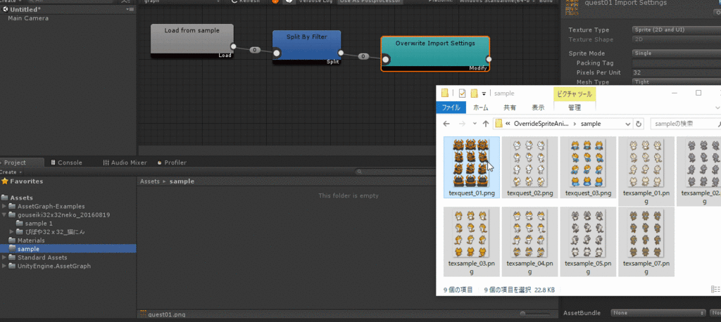Go up one folder in Explorer

point(486,124)
